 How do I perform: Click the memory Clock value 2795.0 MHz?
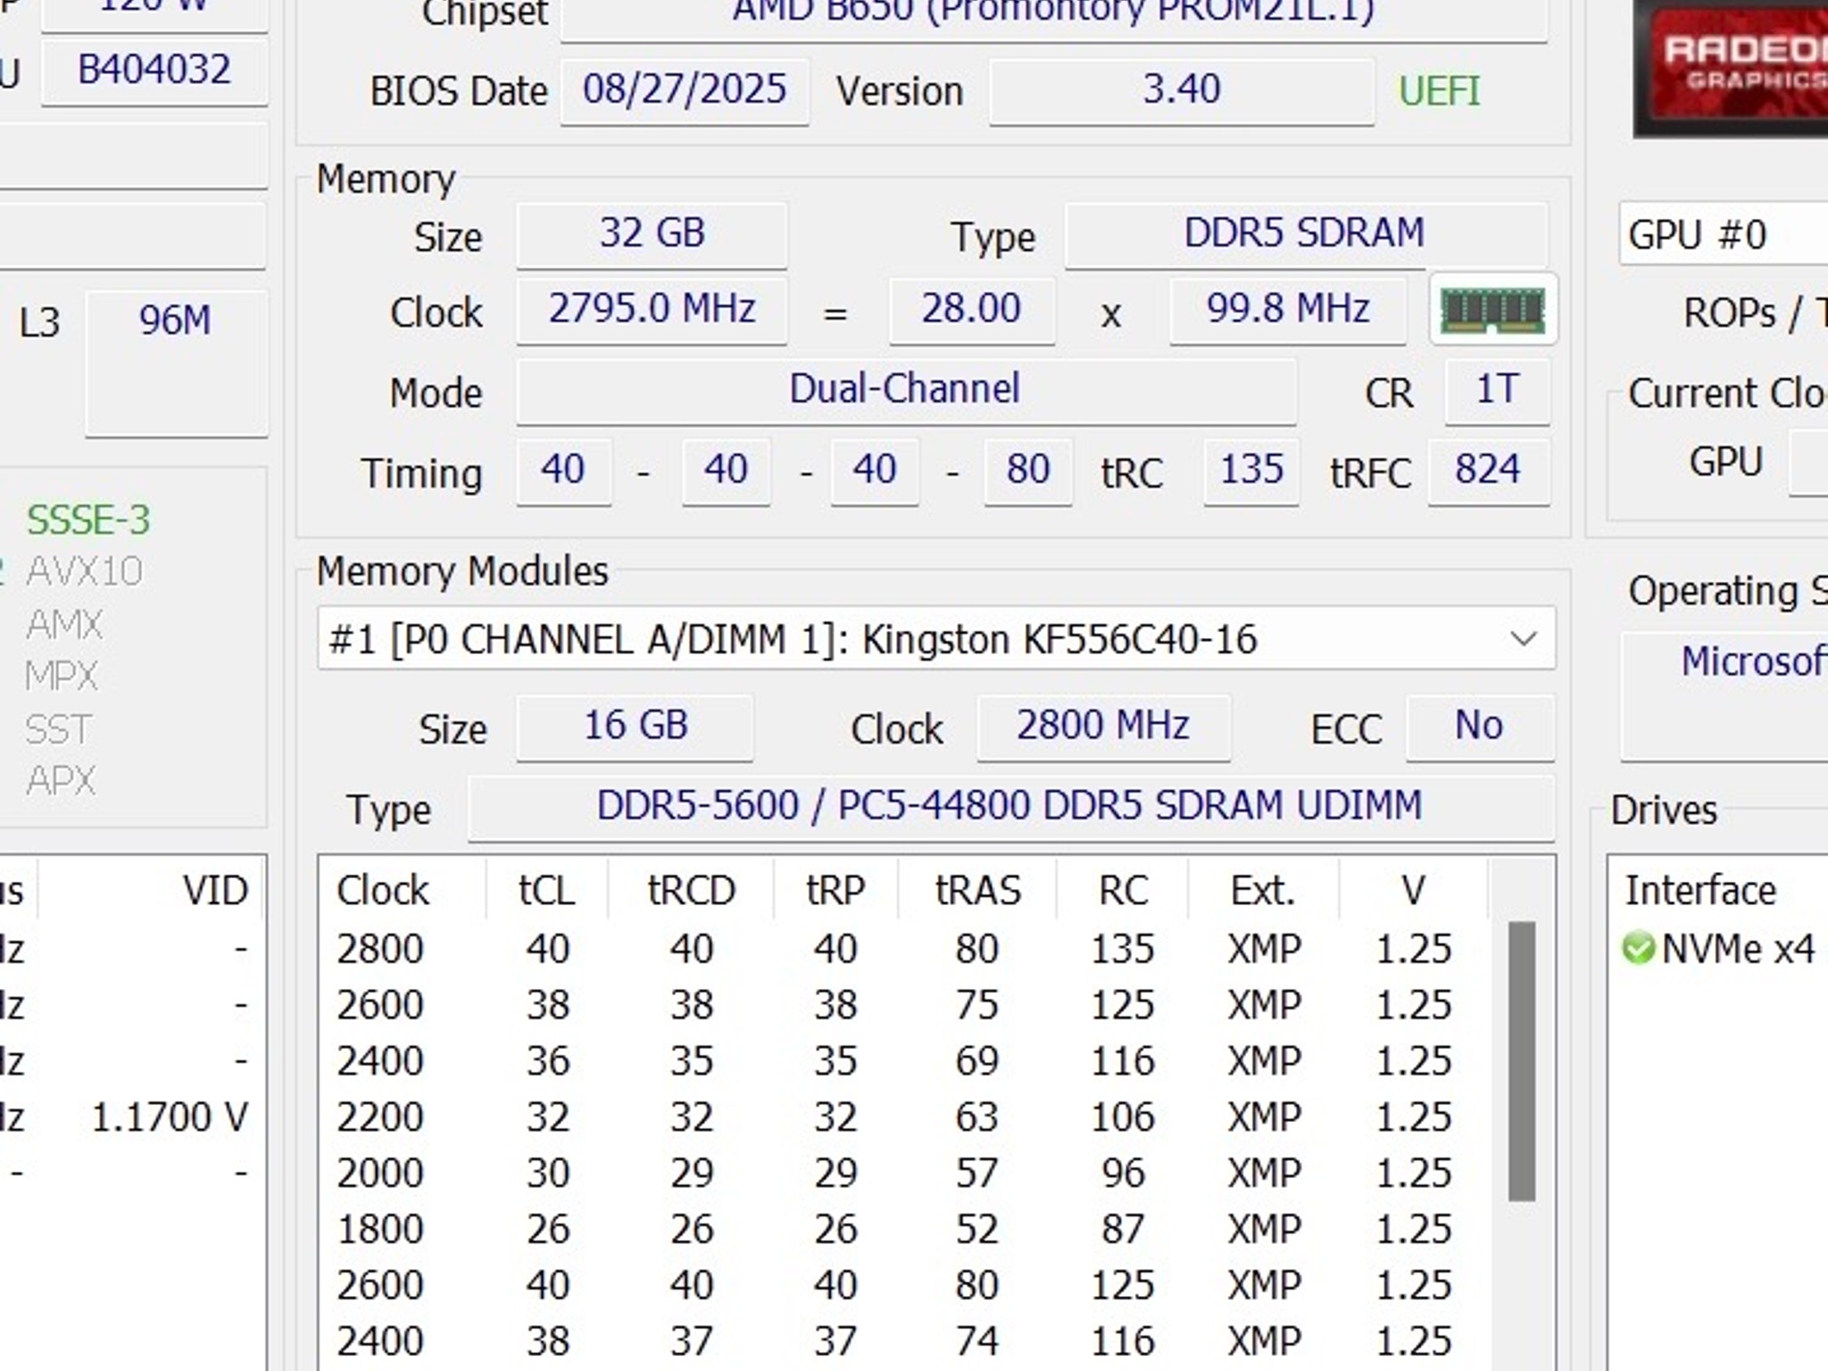pyautogui.click(x=652, y=310)
